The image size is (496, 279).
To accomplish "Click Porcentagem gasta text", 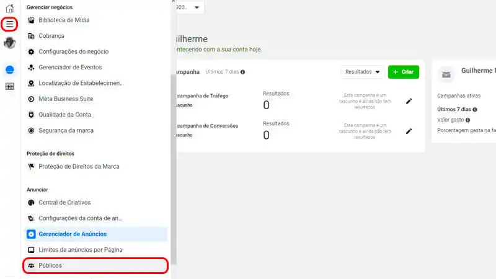I will point(467,130).
